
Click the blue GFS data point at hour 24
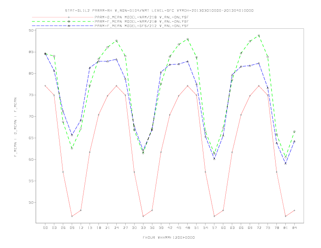pyautogui.click(x=116, y=59)
